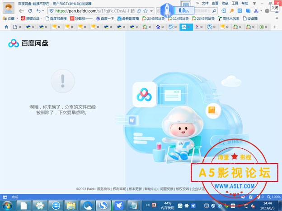Screen dimensions: 282x211
Task: Expand the bookmarks bar overflow chevron
Action: pos(277,18)
